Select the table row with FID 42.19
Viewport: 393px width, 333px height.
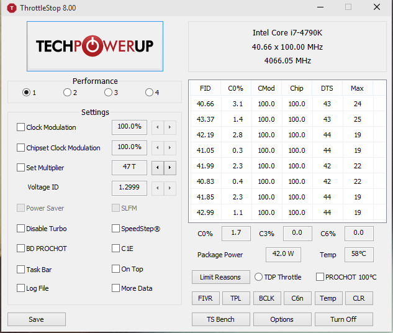[287, 135]
